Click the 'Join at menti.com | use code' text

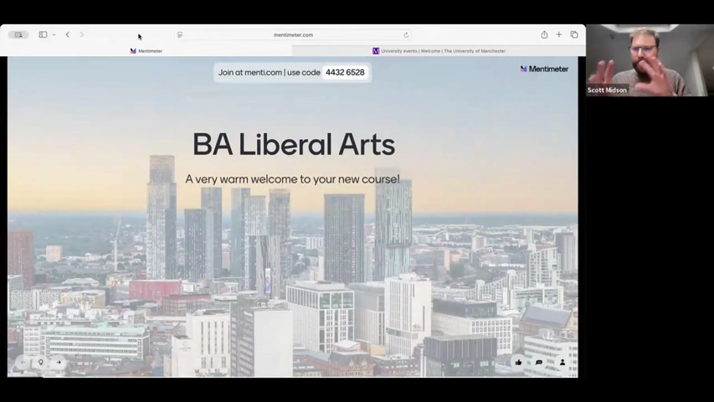pyautogui.click(x=270, y=73)
